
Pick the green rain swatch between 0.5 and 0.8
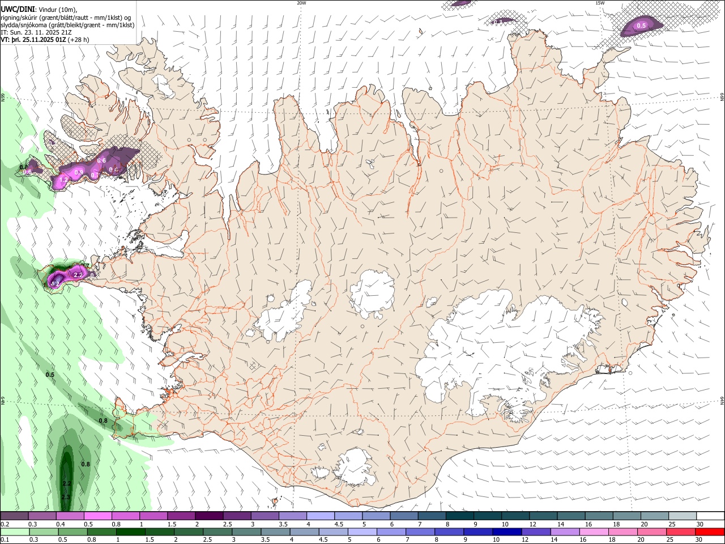(72, 532)
